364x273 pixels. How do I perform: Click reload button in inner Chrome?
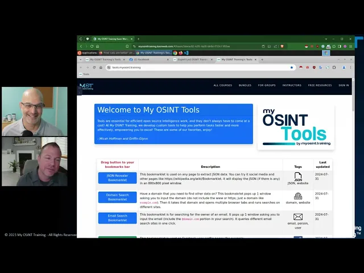click(94, 68)
